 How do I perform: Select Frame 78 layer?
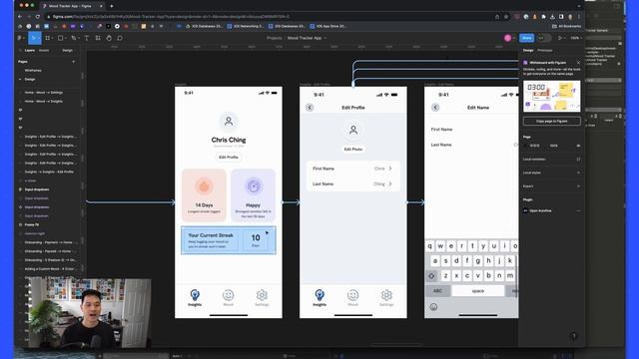[32, 224]
